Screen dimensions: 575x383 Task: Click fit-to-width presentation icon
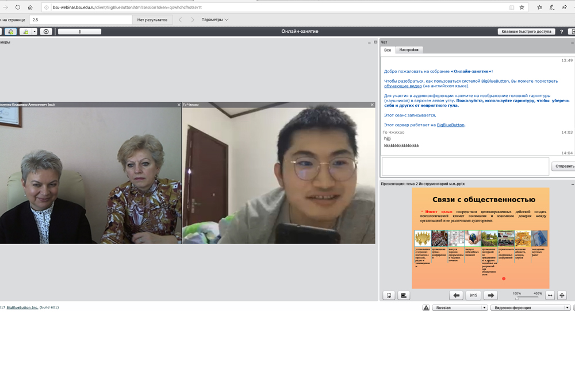click(550, 295)
